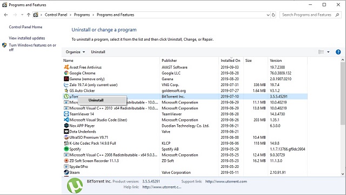This screenshot has height=195, width=346.
Task: Open recent locations dropdown arrow
Action: coord(22,15)
